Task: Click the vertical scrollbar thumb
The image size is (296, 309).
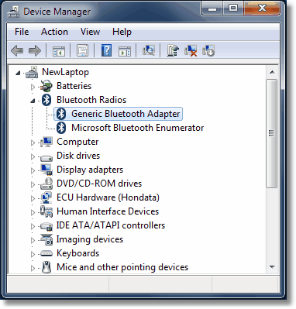Action: [272, 133]
